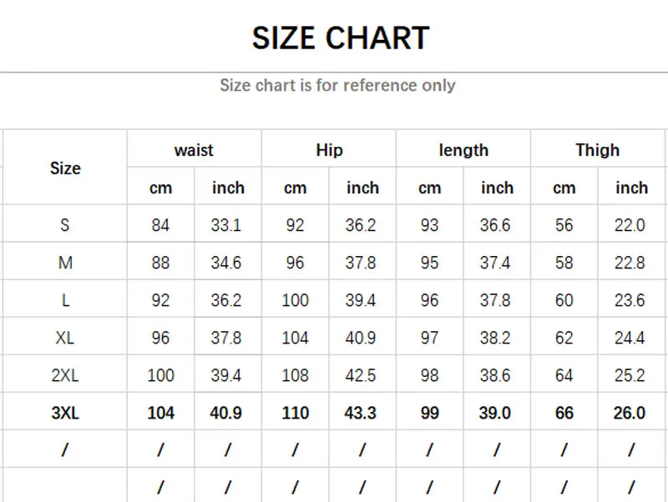Click the 2XL size row label

(x=65, y=375)
